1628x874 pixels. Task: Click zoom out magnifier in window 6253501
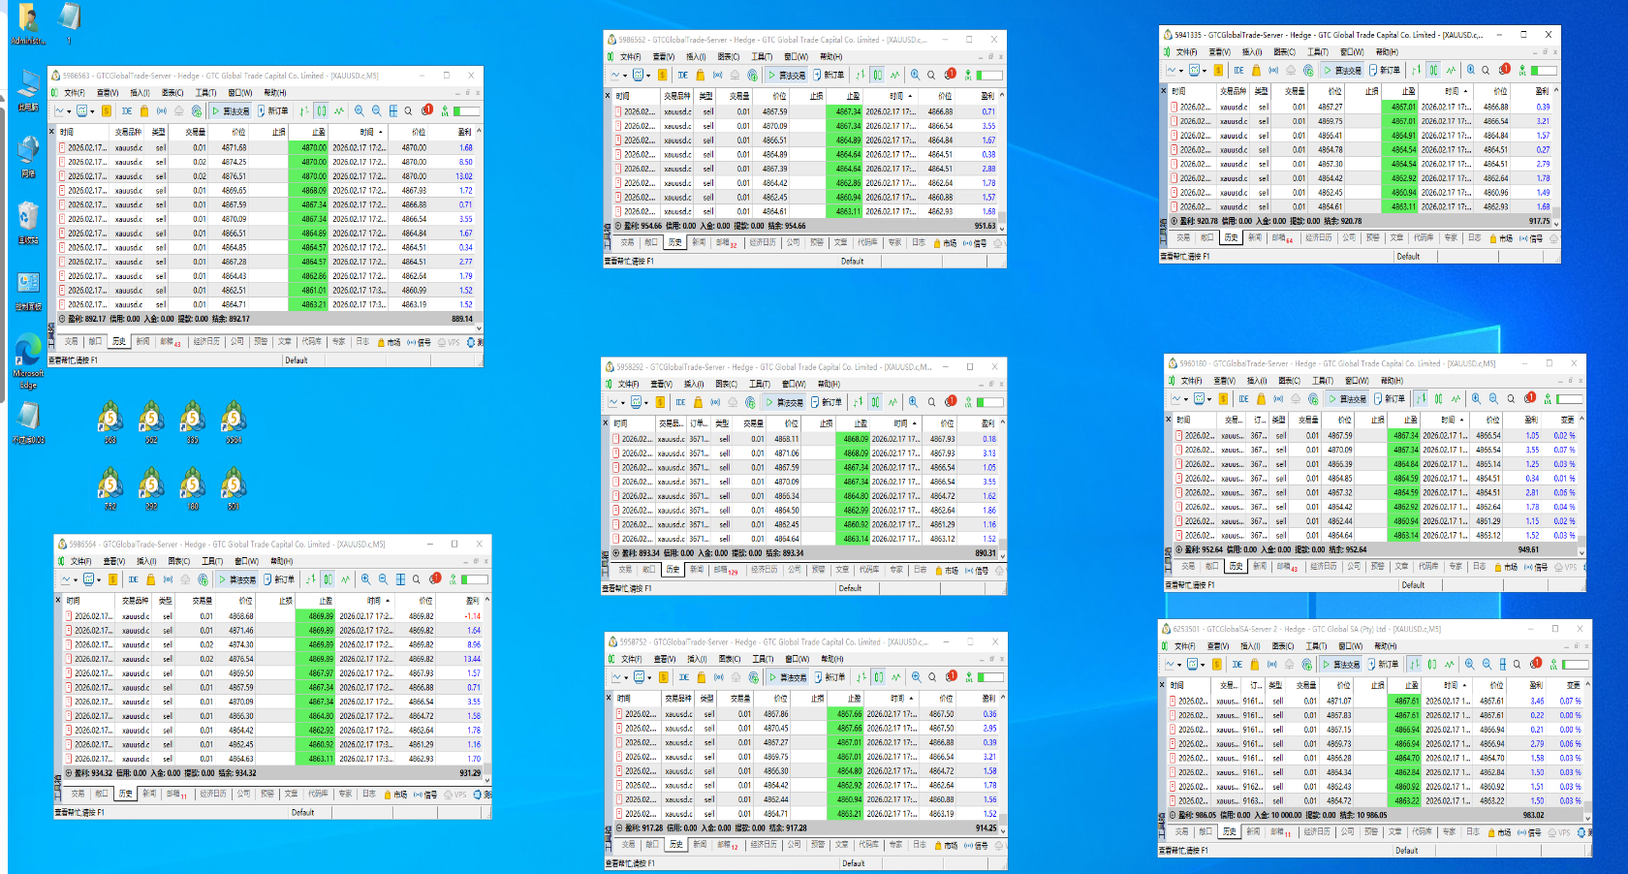1487,665
